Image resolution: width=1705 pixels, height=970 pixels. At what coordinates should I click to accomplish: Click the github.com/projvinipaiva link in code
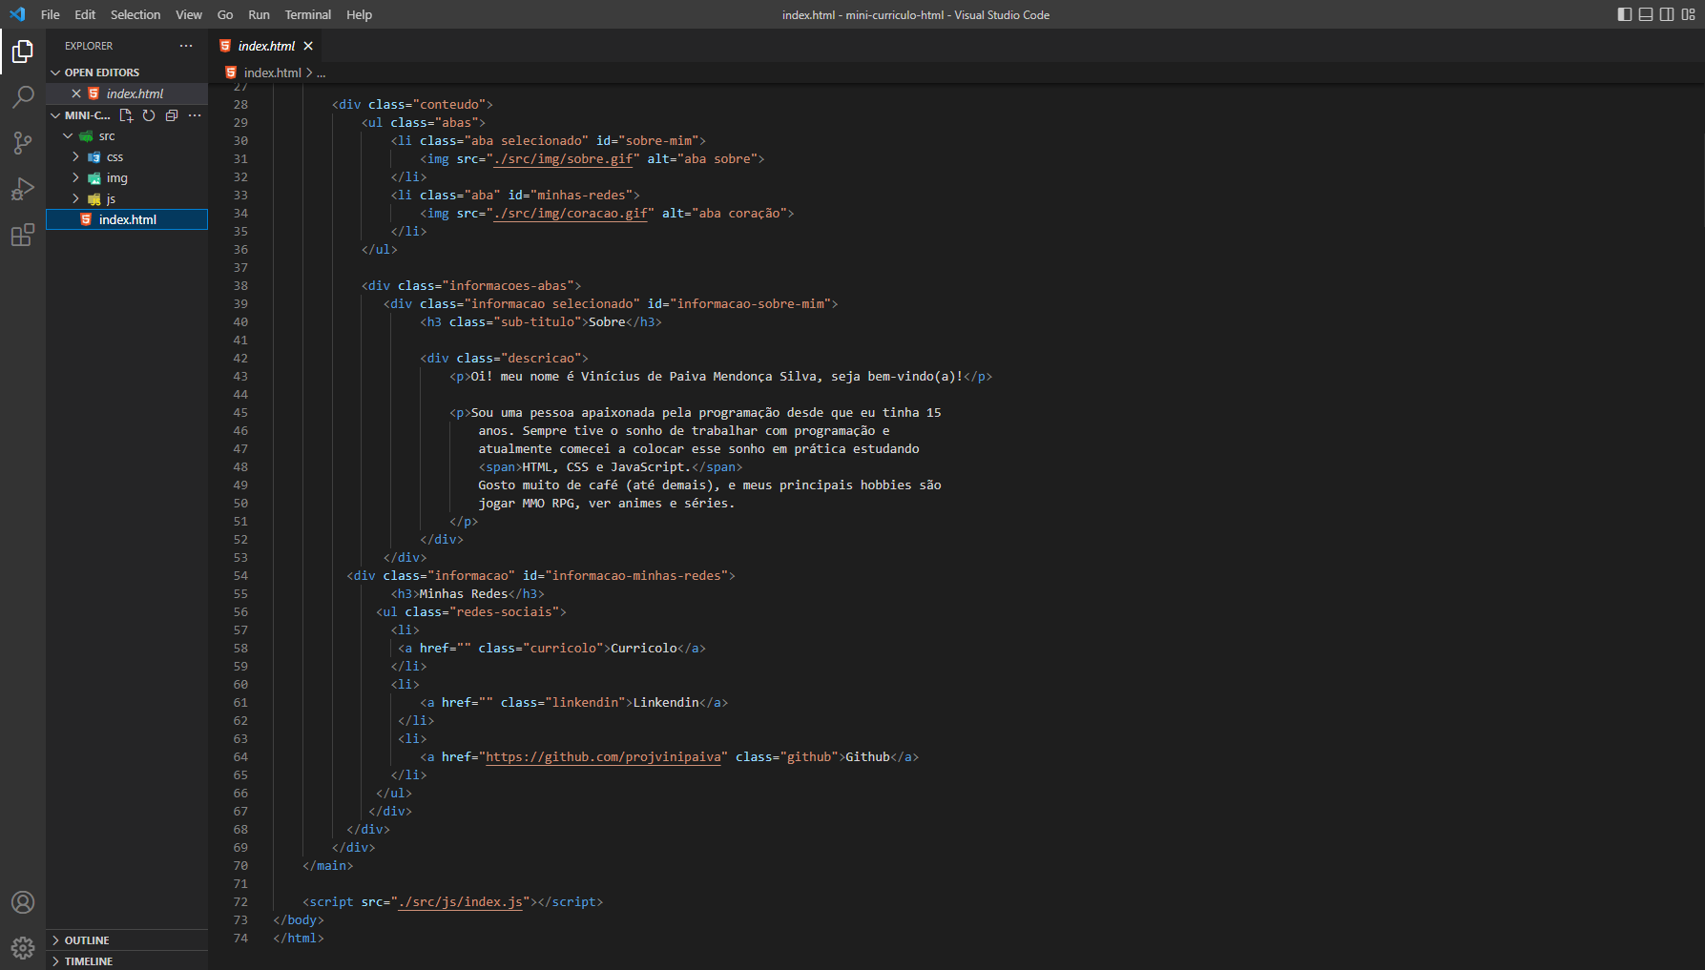click(x=603, y=757)
